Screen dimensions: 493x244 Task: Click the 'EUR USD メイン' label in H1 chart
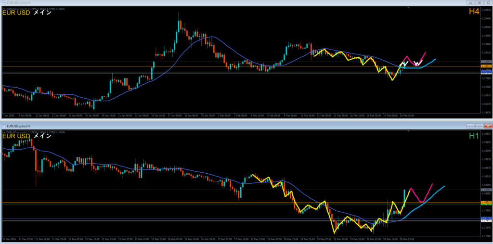click(27, 136)
